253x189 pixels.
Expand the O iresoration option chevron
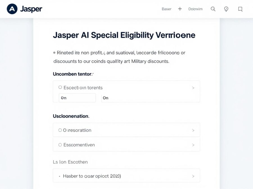click(x=193, y=130)
